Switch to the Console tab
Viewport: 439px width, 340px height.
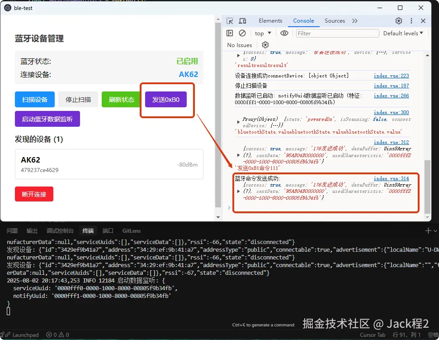point(303,21)
